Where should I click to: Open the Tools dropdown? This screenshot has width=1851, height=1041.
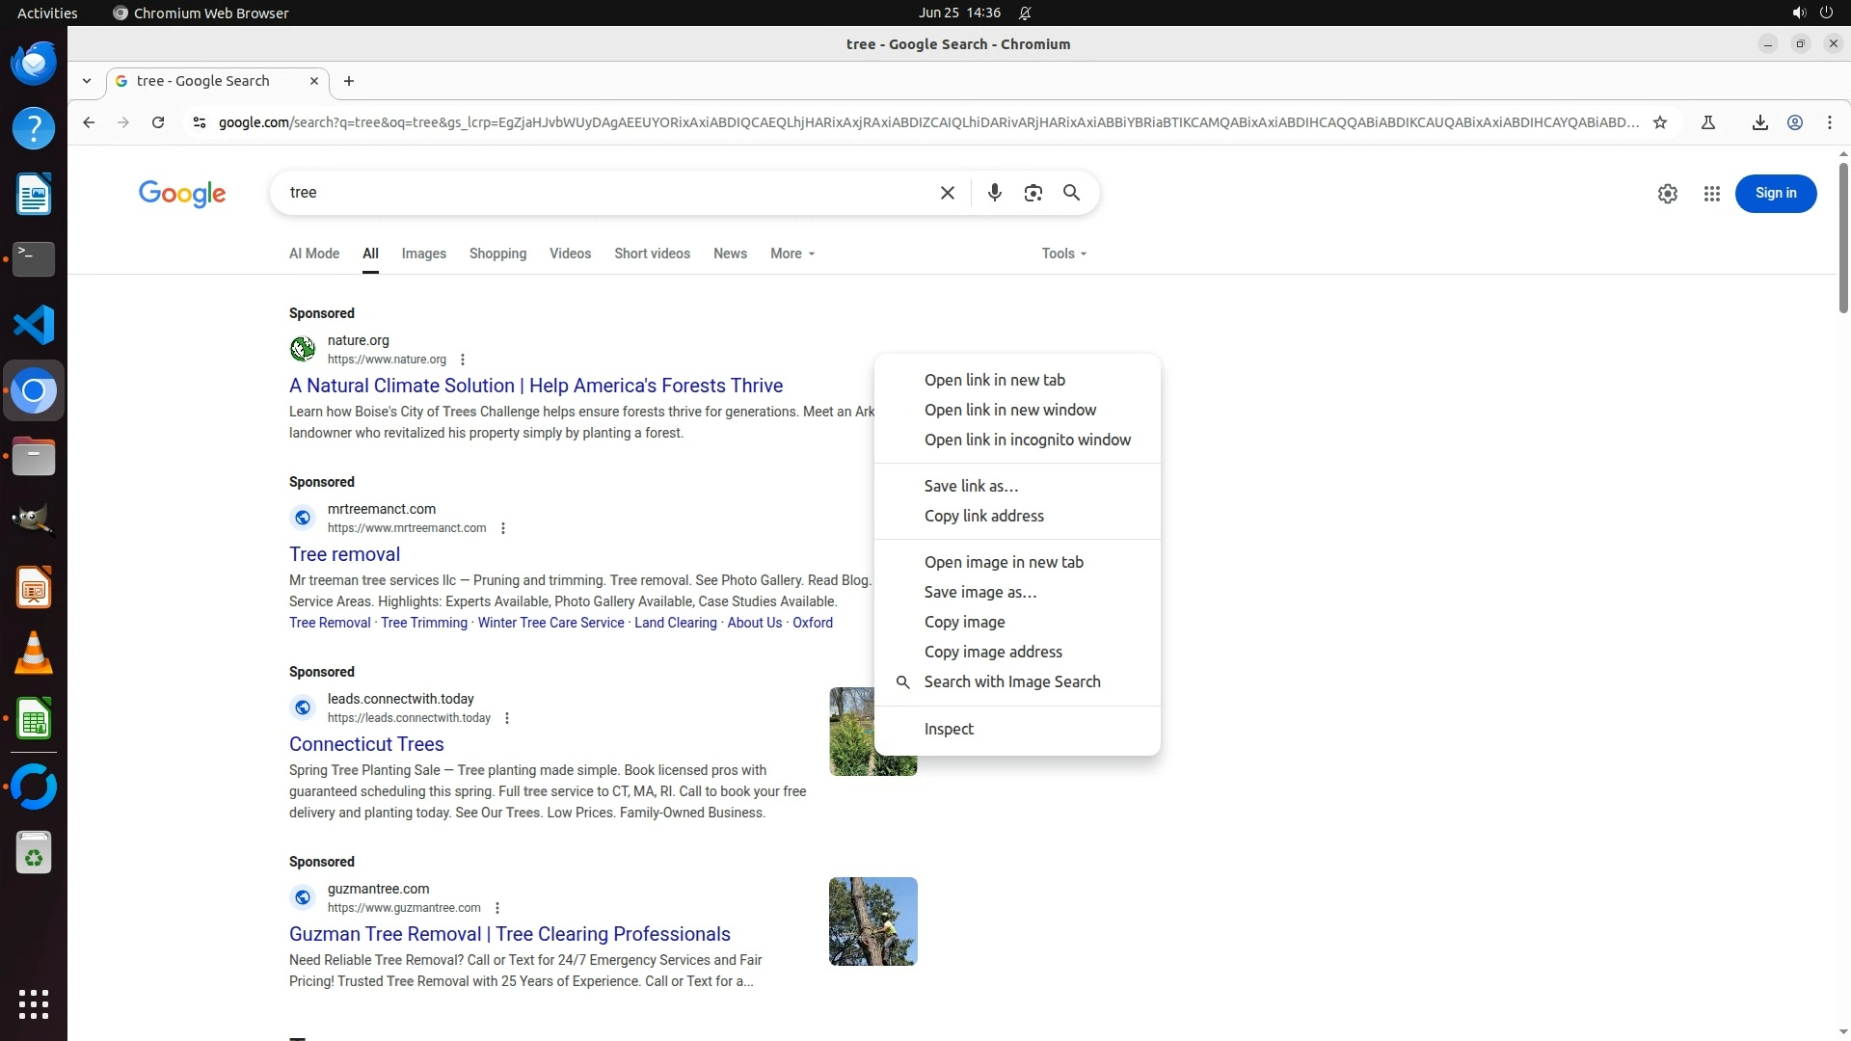1063,254
